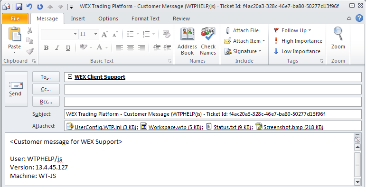Image resolution: width=366 pixels, height=187 pixels.
Task: Click the Redo arrow icon
Action: coord(40,6)
